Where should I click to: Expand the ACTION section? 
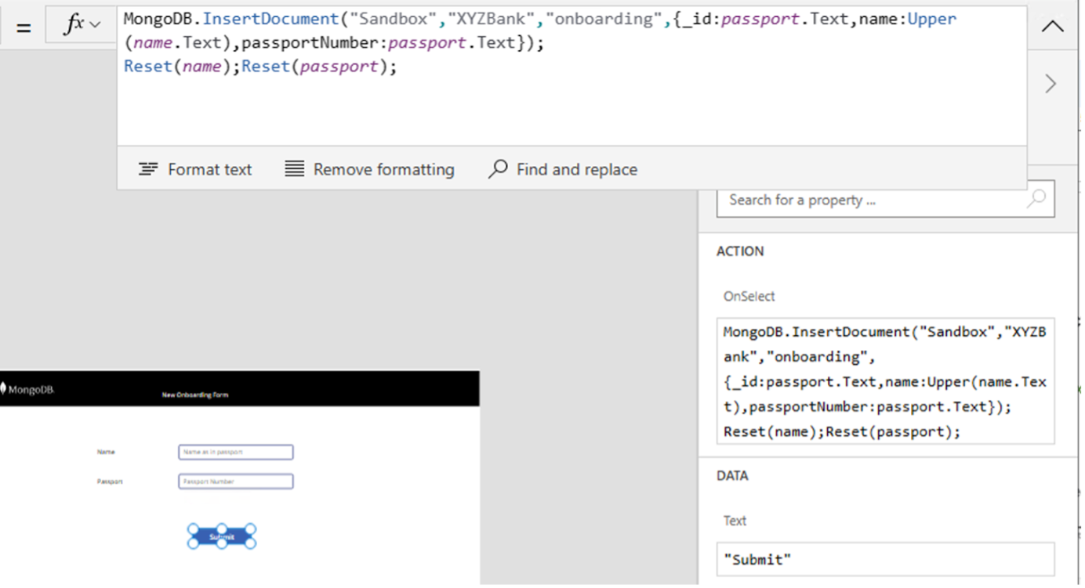(740, 251)
